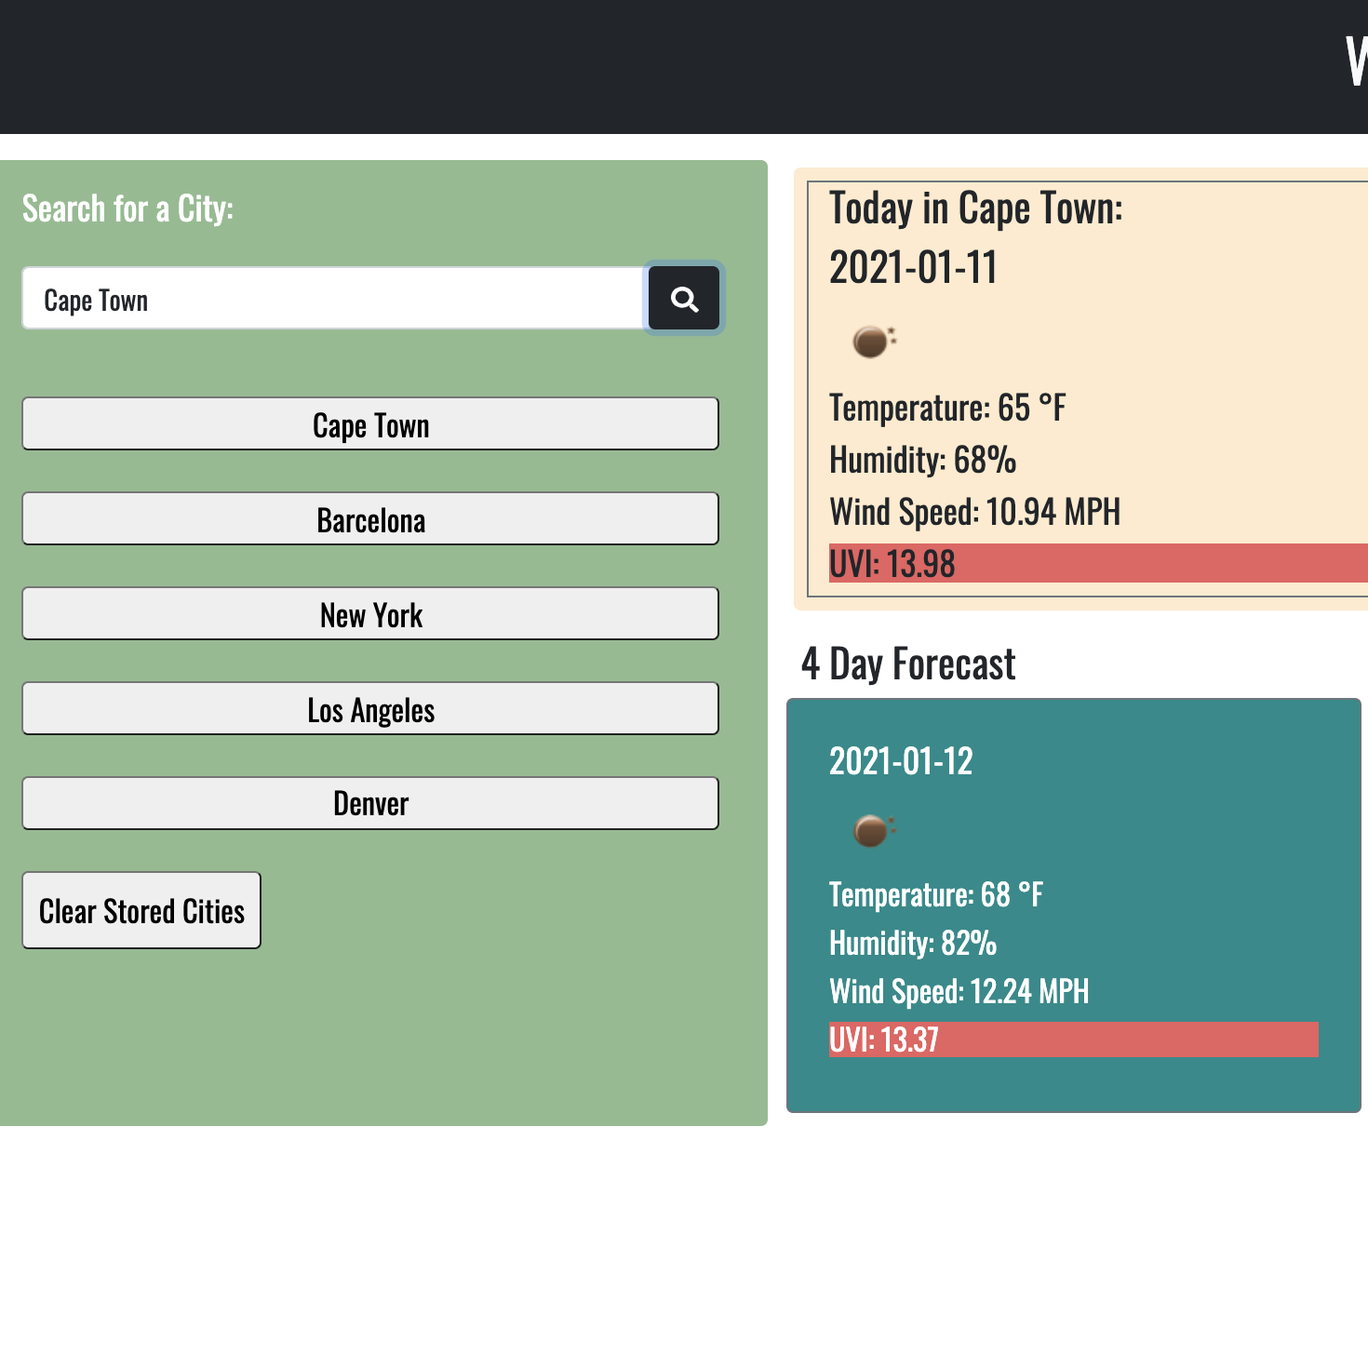The width and height of the screenshot is (1368, 1368).
Task: Click today's weather icon for Cape Town
Action: tap(873, 342)
